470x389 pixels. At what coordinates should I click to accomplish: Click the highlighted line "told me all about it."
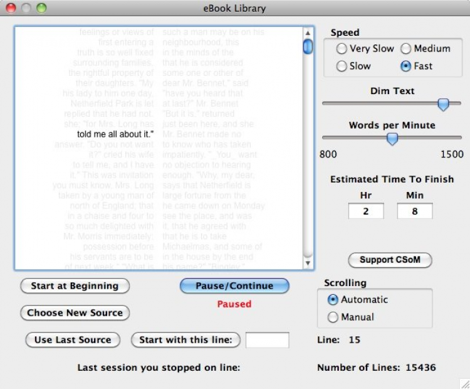tap(115, 134)
